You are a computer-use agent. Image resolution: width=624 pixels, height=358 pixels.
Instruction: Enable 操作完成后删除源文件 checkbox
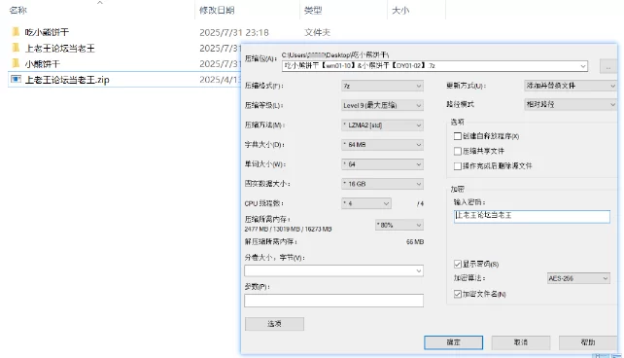pos(458,166)
